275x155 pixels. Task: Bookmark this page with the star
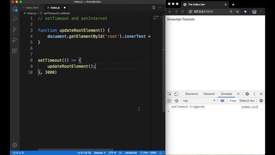(237, 12)
